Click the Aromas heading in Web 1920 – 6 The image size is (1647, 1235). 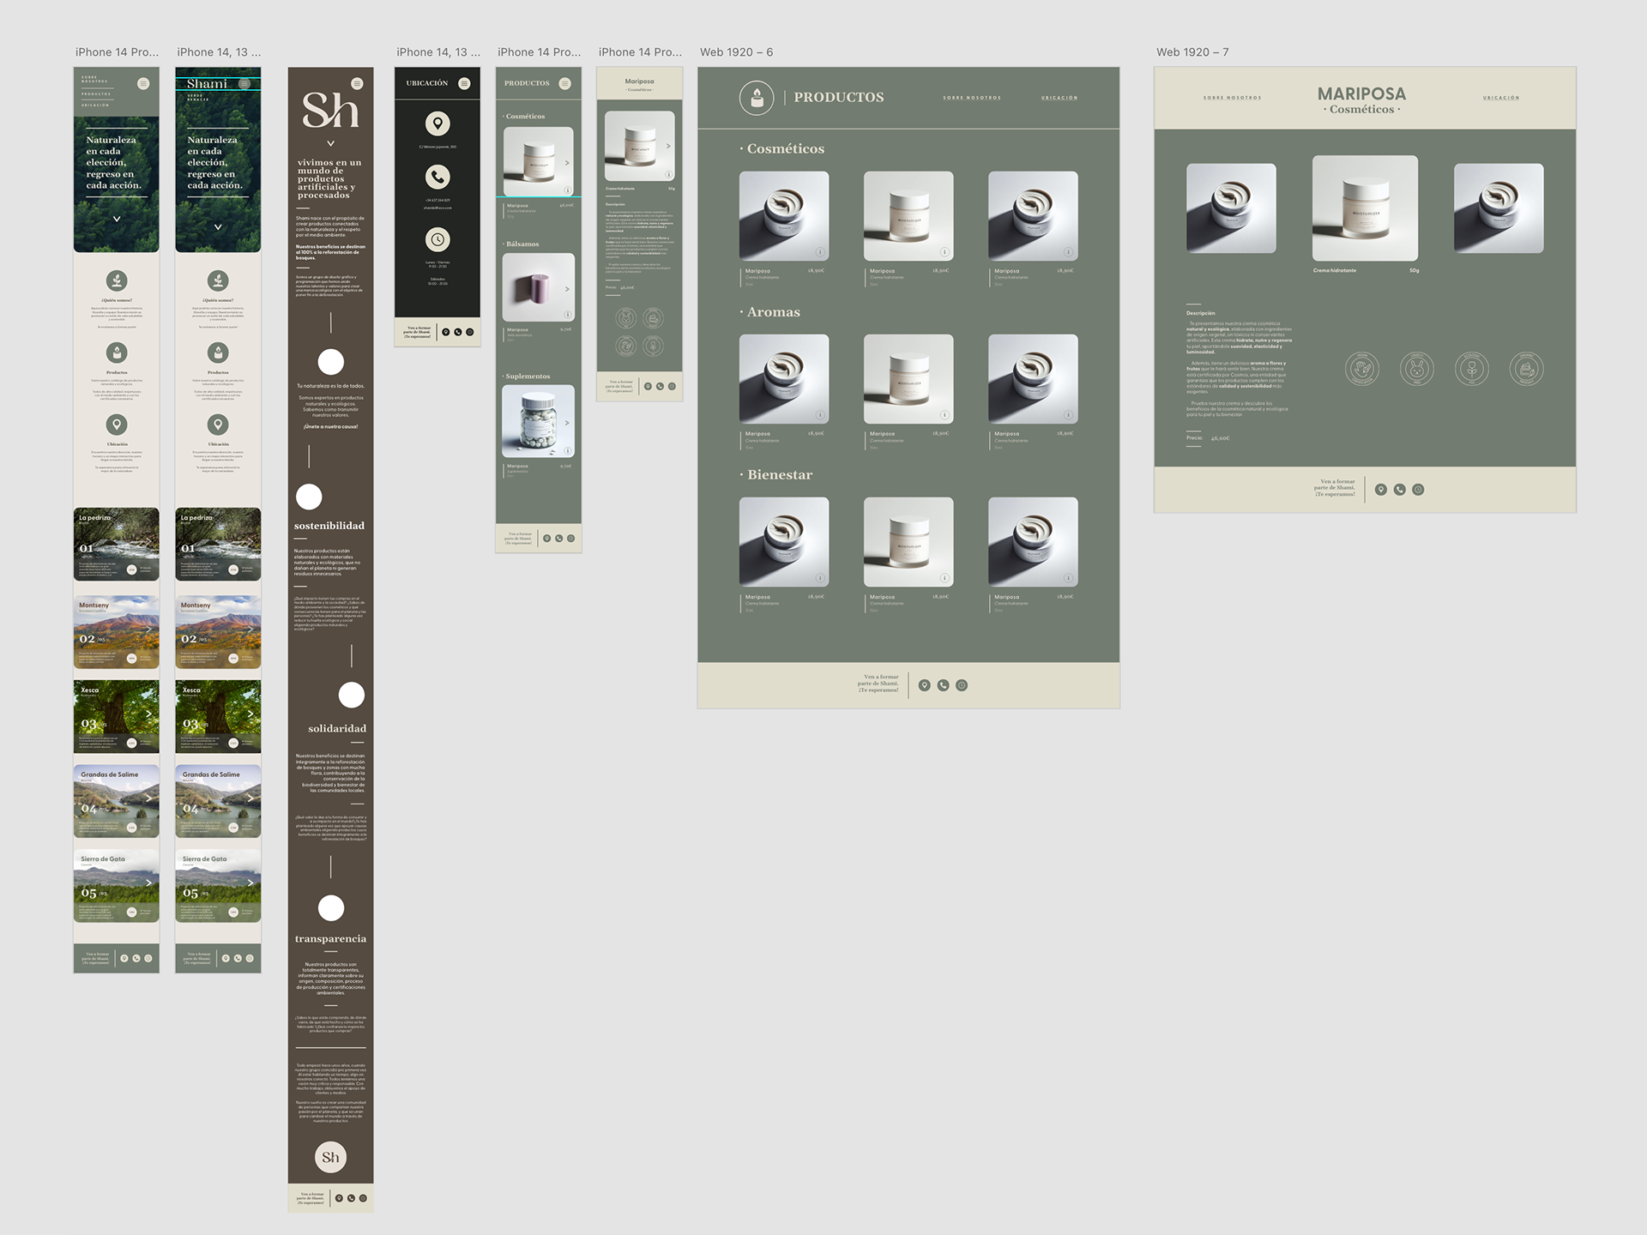(770, 312)
